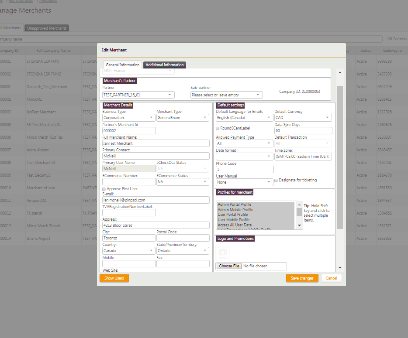Open the Time zone dropdown
408x338 pixels.
[x=303, y=157]
